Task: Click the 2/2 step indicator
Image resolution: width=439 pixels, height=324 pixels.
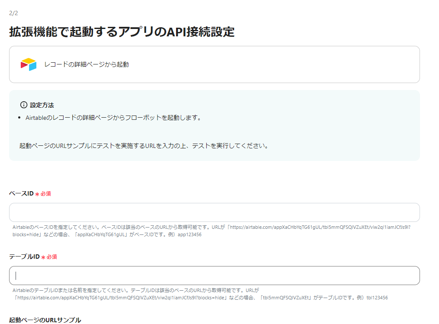Action: click(x=13, y=13)
